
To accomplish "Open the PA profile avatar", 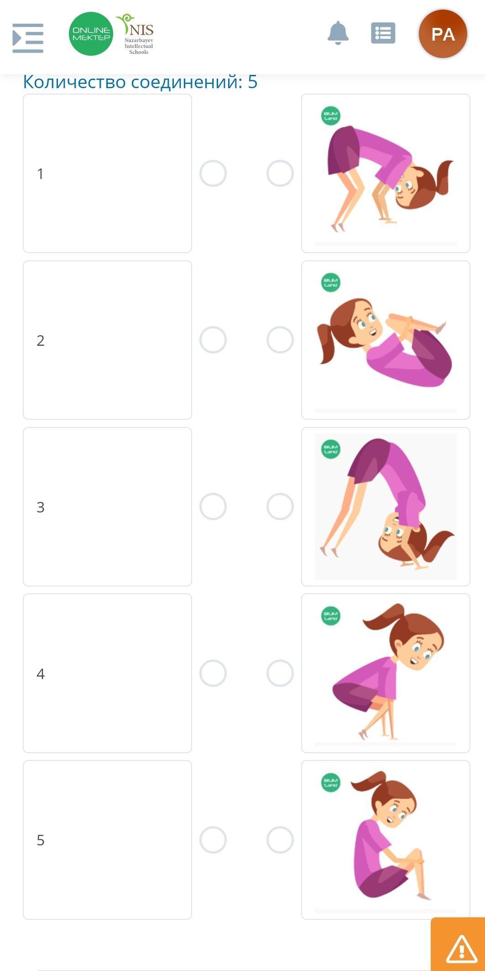I will (x=443, y=34).
